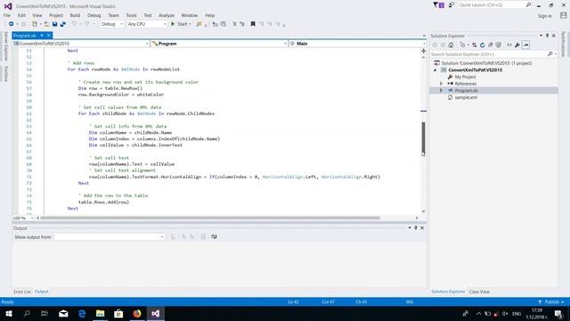Toggle Preview Selected Items in Solution Explorer
Image resolution: width=570 pixels, height=321 pixels.
525,45
